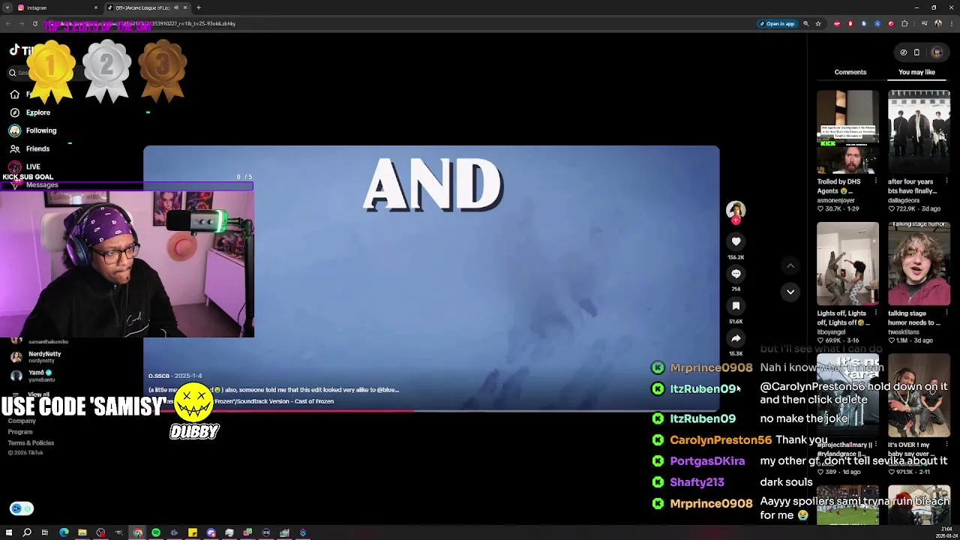Open a new browser tab with plus

click(x=199, y=7)
